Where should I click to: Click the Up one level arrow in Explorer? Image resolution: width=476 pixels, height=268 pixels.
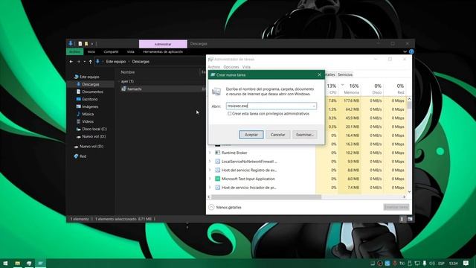(x=91, y=62)
